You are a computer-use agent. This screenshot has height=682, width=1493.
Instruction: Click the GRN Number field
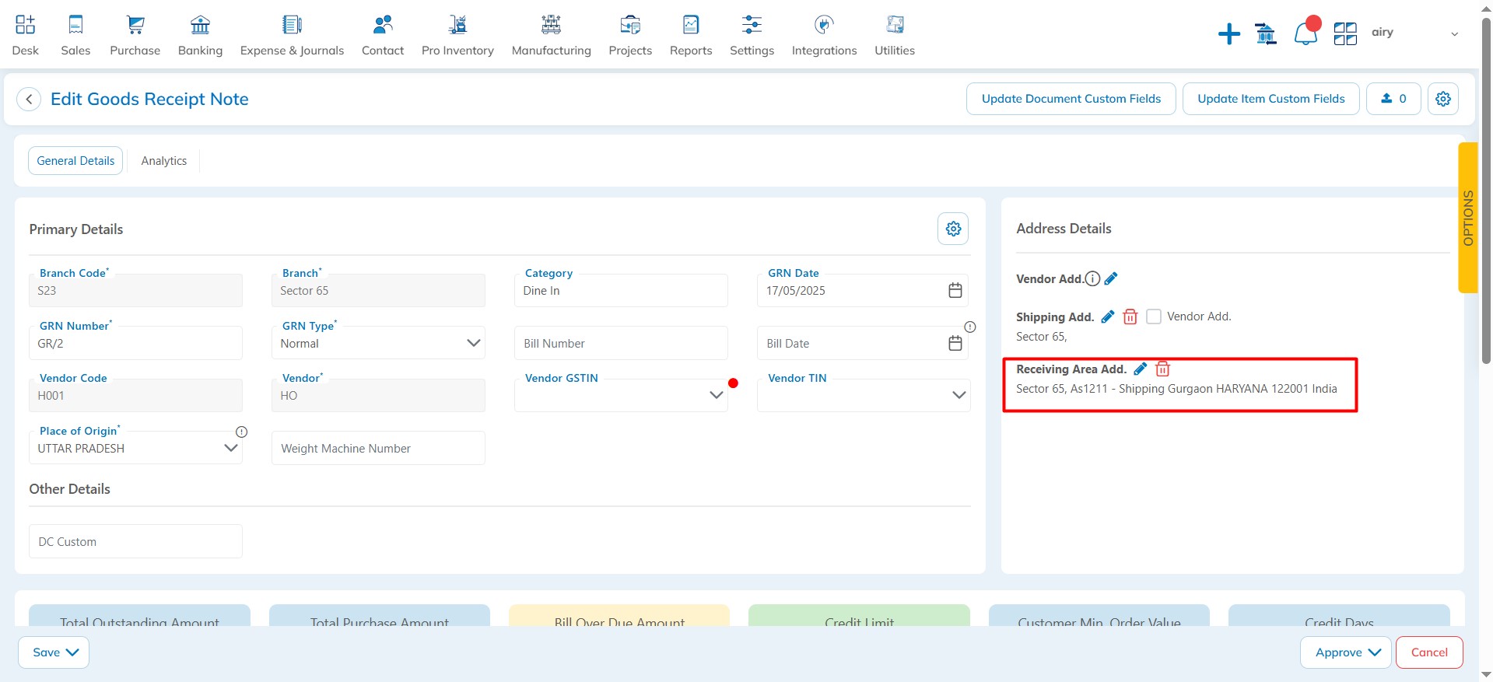coord(135,343)
